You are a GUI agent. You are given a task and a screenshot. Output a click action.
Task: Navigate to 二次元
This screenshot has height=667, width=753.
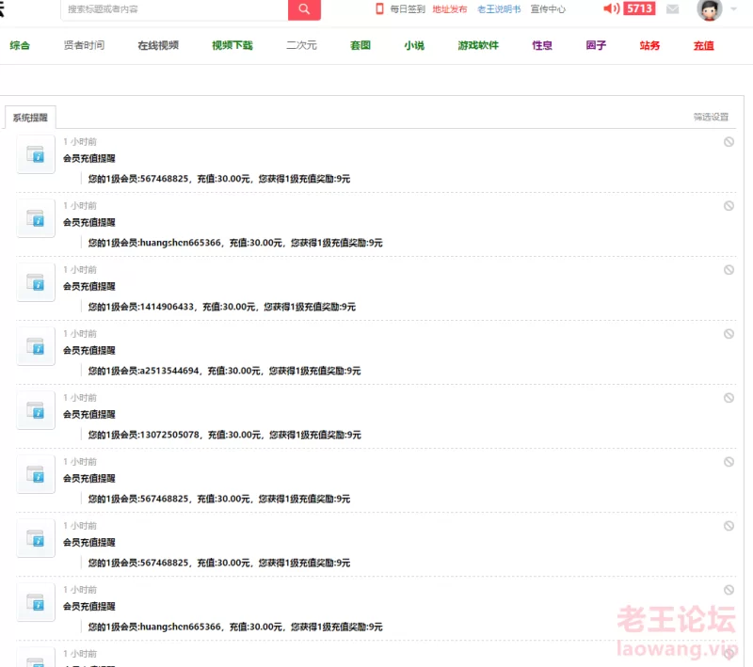(x=301, y=45)
